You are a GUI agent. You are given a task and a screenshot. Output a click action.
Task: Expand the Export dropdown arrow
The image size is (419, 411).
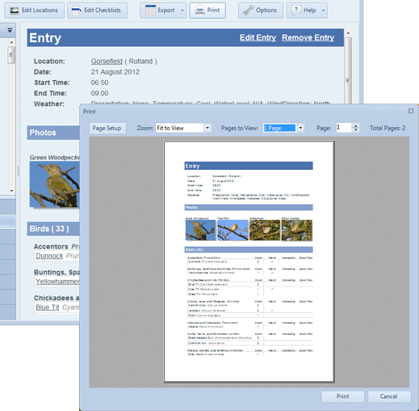(182, 11)
